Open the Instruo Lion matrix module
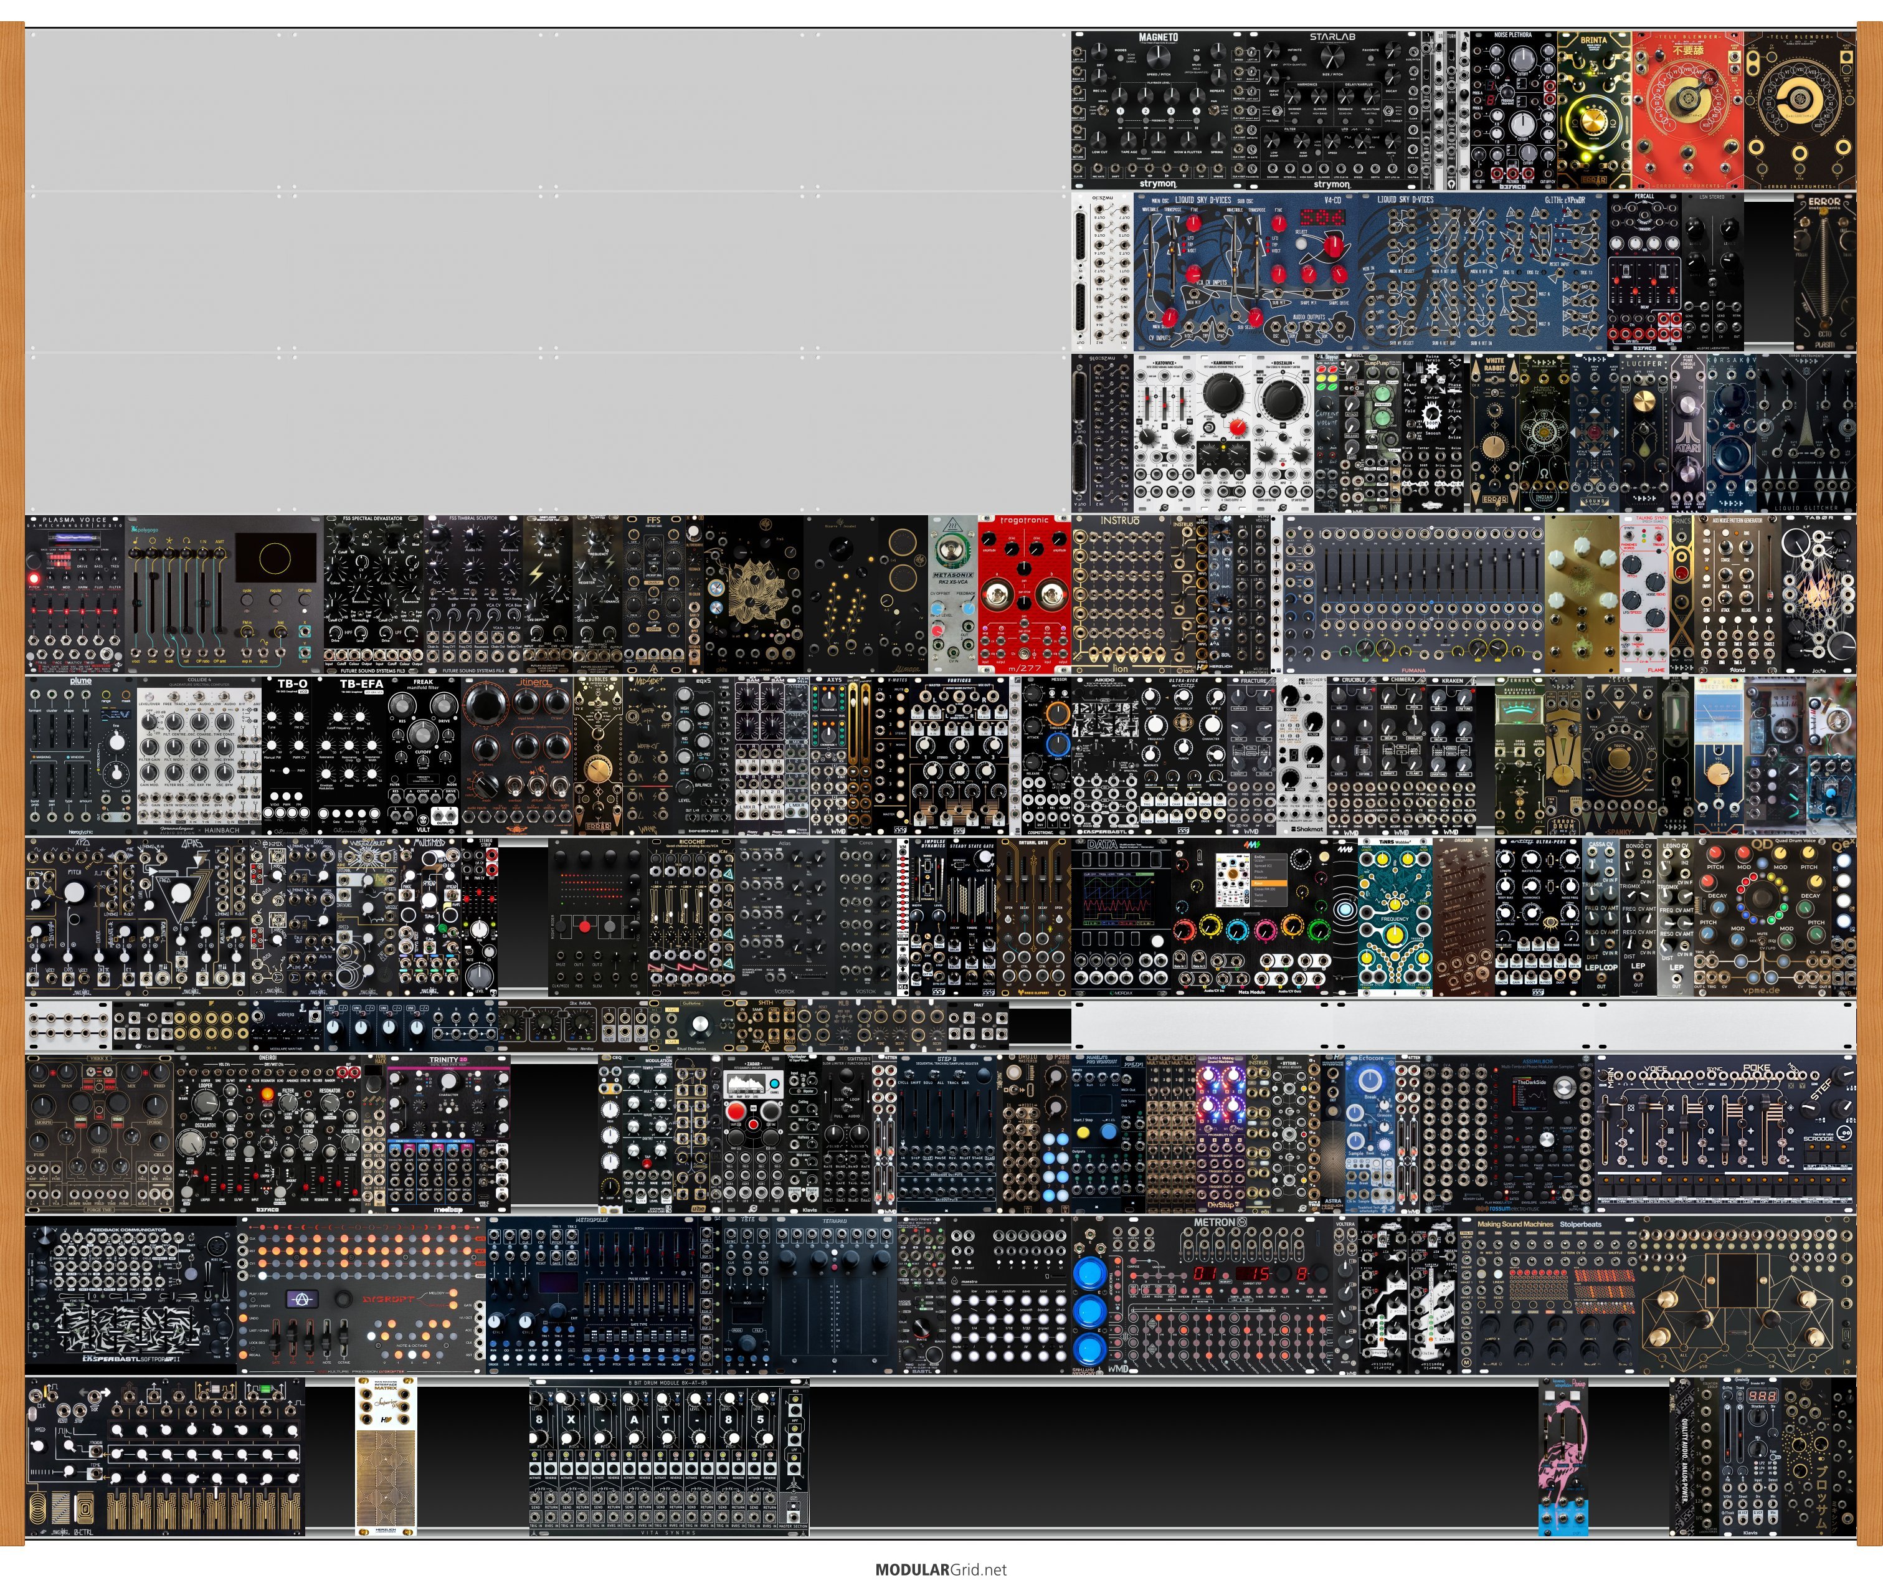 1122,594
